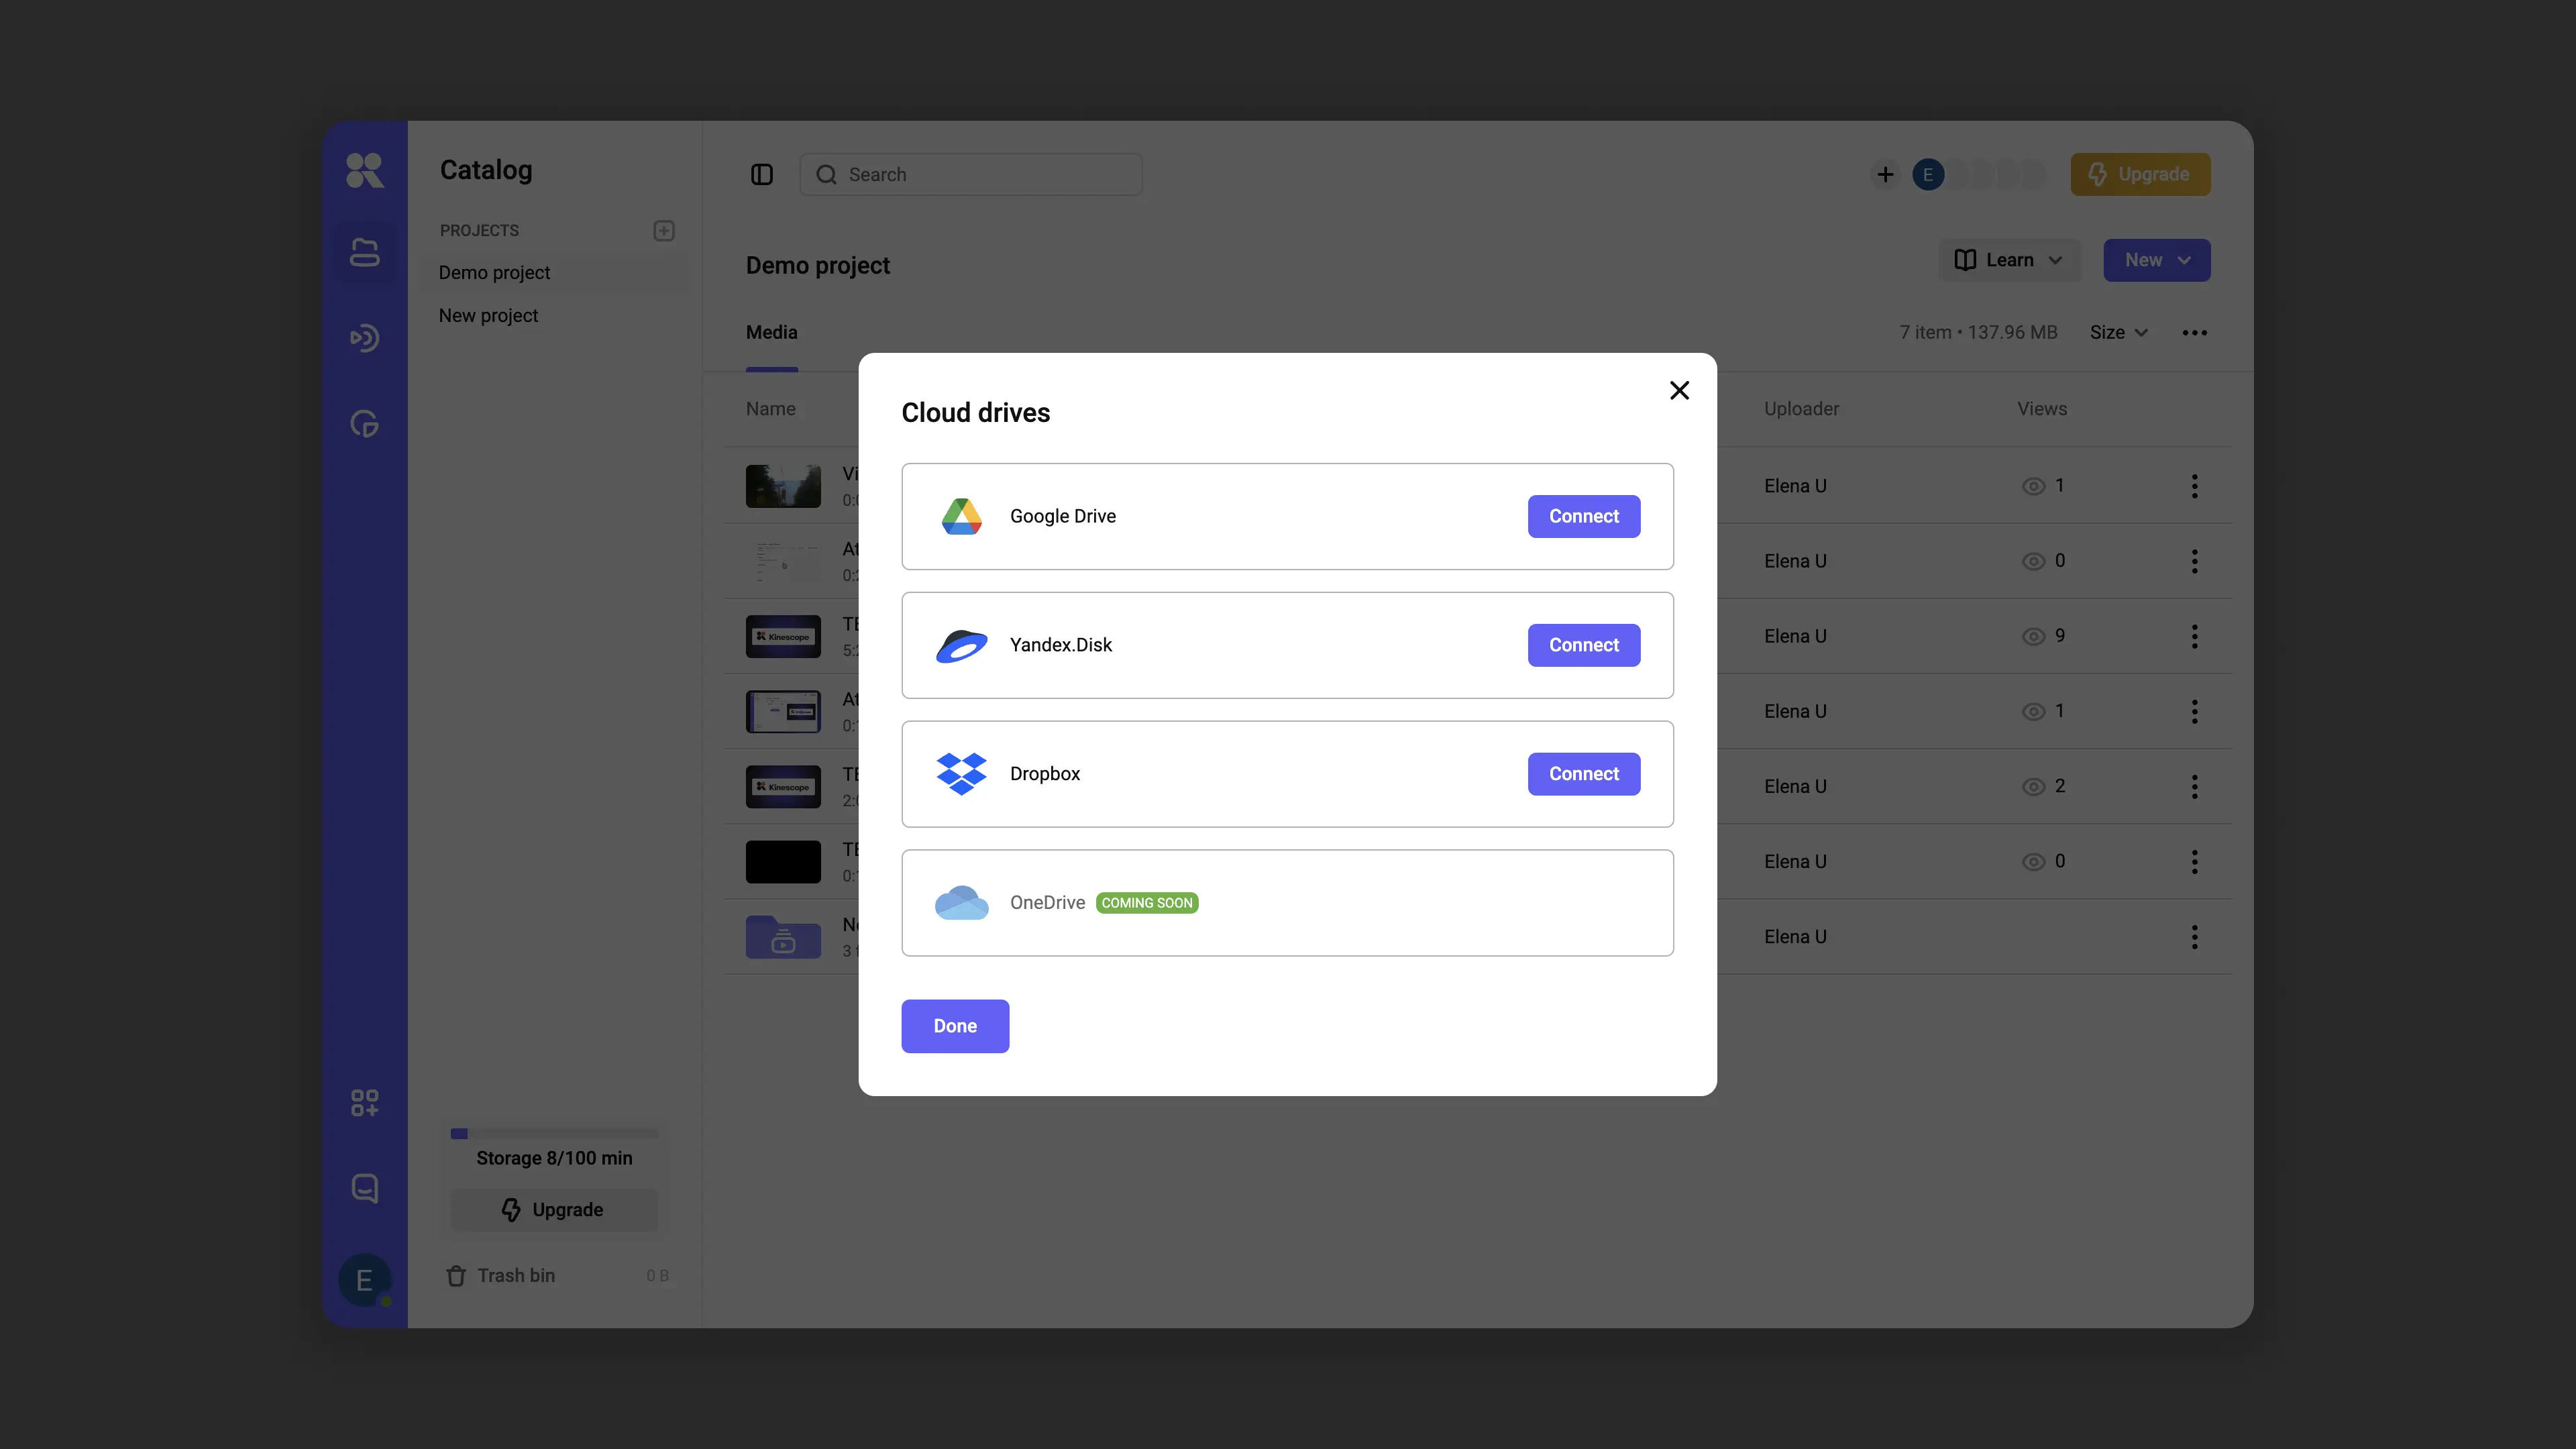Click the OneDrive cloud icon
Image resolution: width=2576 pixels, height=1449 pixels.
[x=961, y=903]
